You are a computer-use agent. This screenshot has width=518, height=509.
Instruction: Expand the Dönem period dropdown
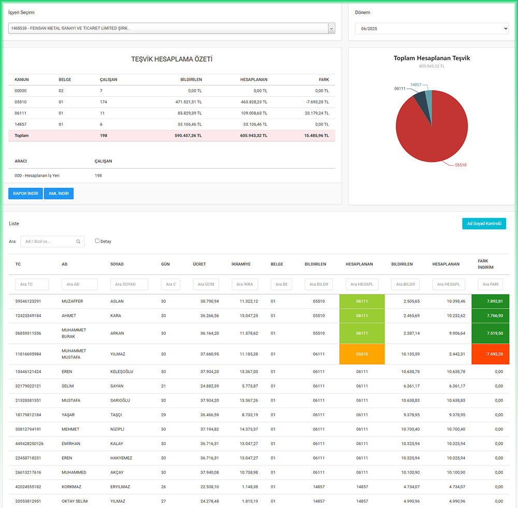(x=431, y=28)
